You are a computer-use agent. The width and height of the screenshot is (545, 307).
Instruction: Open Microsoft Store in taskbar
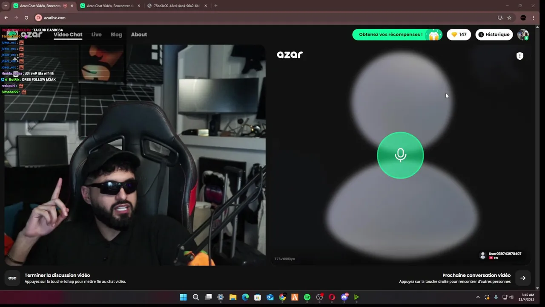click(x=258, y=297)
